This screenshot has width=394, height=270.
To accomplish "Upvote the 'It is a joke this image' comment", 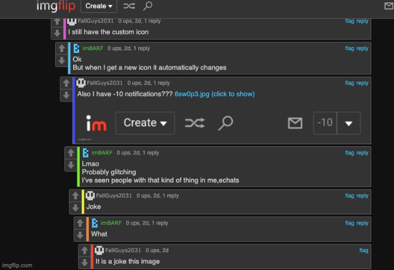I will click(85, 250).
